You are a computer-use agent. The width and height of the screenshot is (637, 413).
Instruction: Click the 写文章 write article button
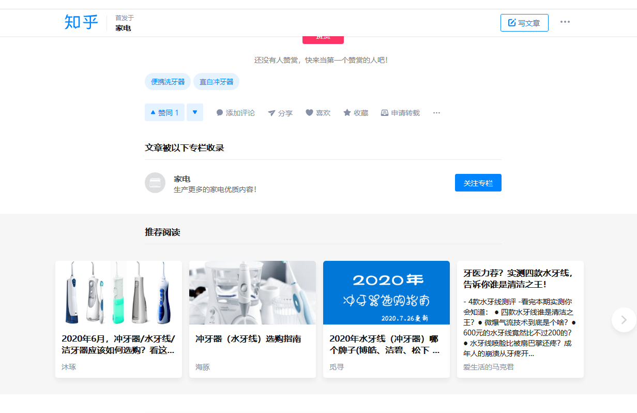tap(524, 23)
